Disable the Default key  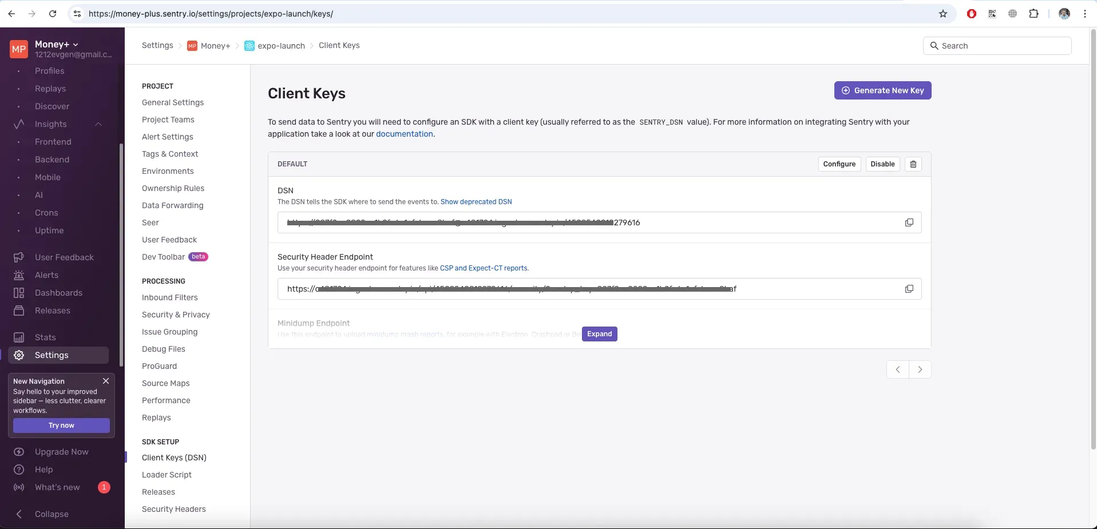click(882, 164)
